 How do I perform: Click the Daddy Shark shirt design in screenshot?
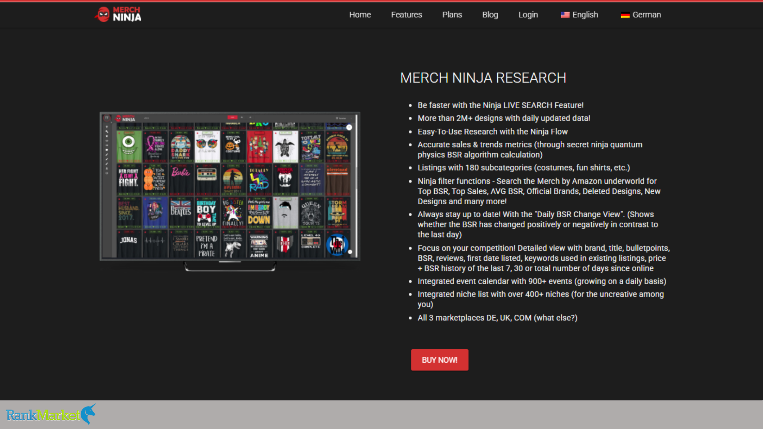coord(181,146)
